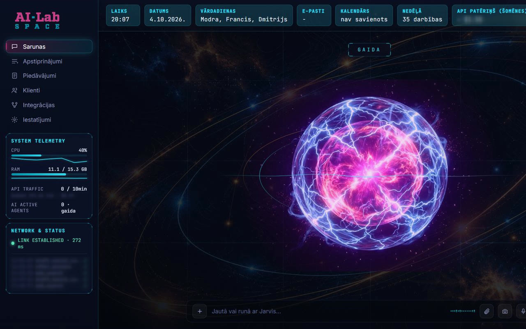Focus the "Jautā vai runā ar Jarvis..." field
This screenshot has width=526, height=329.
pyautogui.click(x=329, y=311)
